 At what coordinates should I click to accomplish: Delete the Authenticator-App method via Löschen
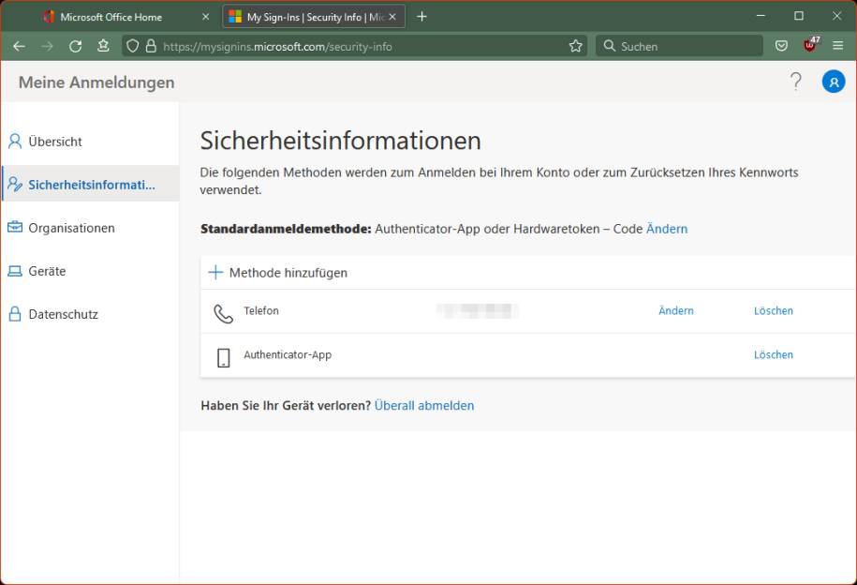tap(773, 355)
